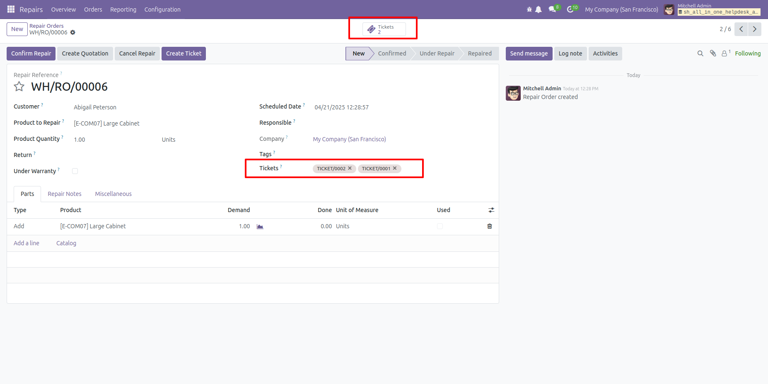Mark repair order as favorite star
The width and height of the screenshot is (768, 384).
(x=19, y=87)
